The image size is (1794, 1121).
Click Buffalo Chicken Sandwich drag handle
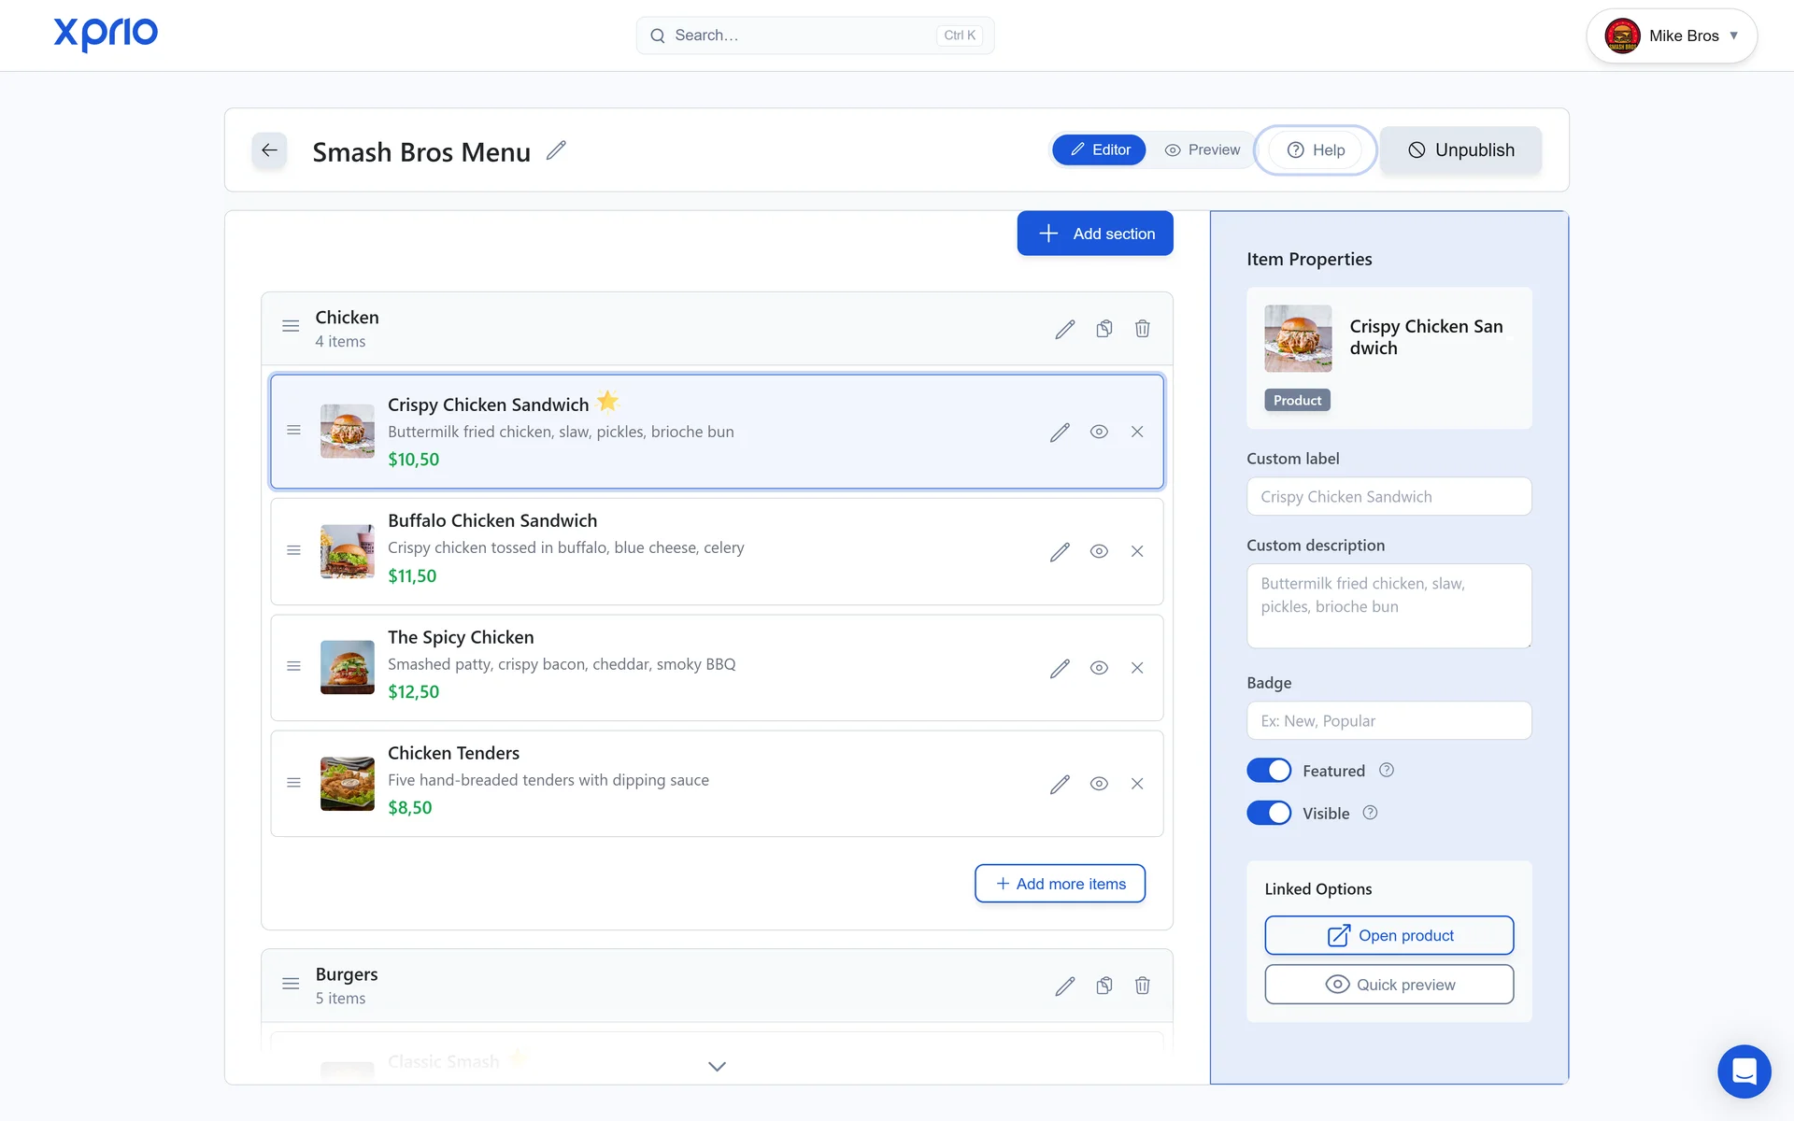click(293, 550)
